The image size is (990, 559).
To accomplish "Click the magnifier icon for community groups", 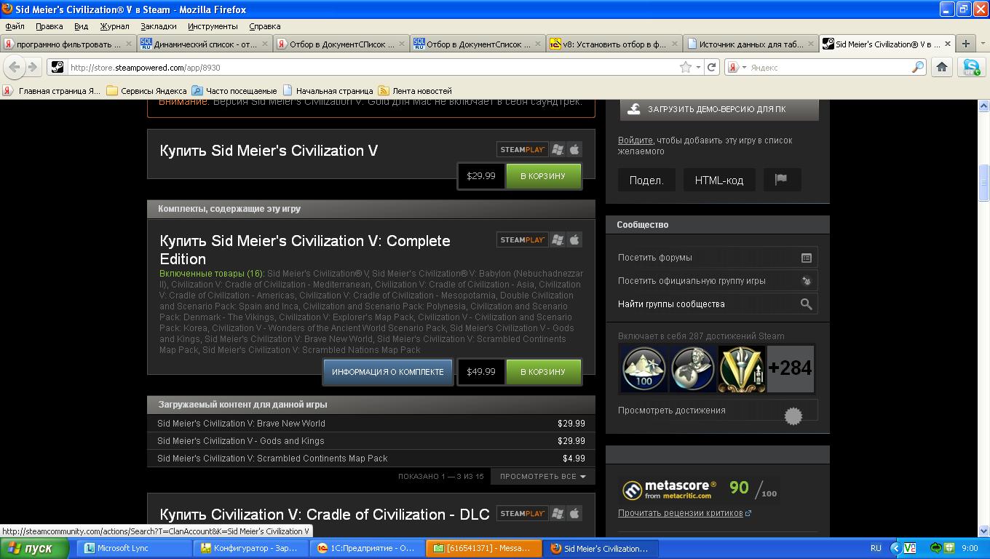I will click(x=806, y=304).
